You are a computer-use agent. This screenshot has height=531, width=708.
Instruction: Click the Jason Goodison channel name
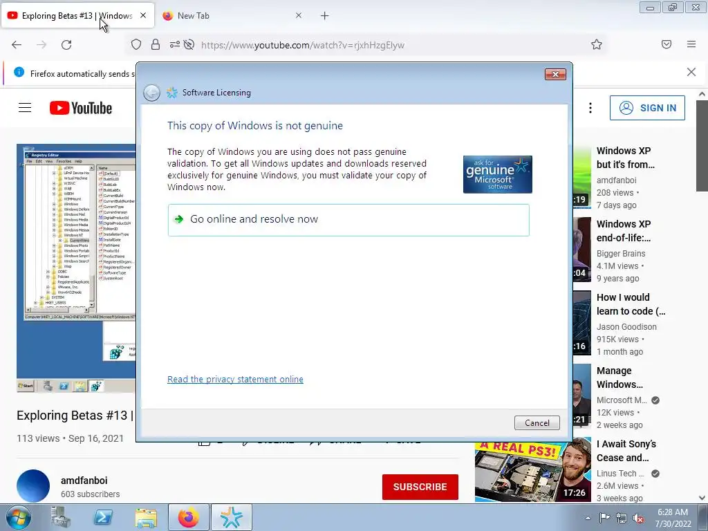626,326
